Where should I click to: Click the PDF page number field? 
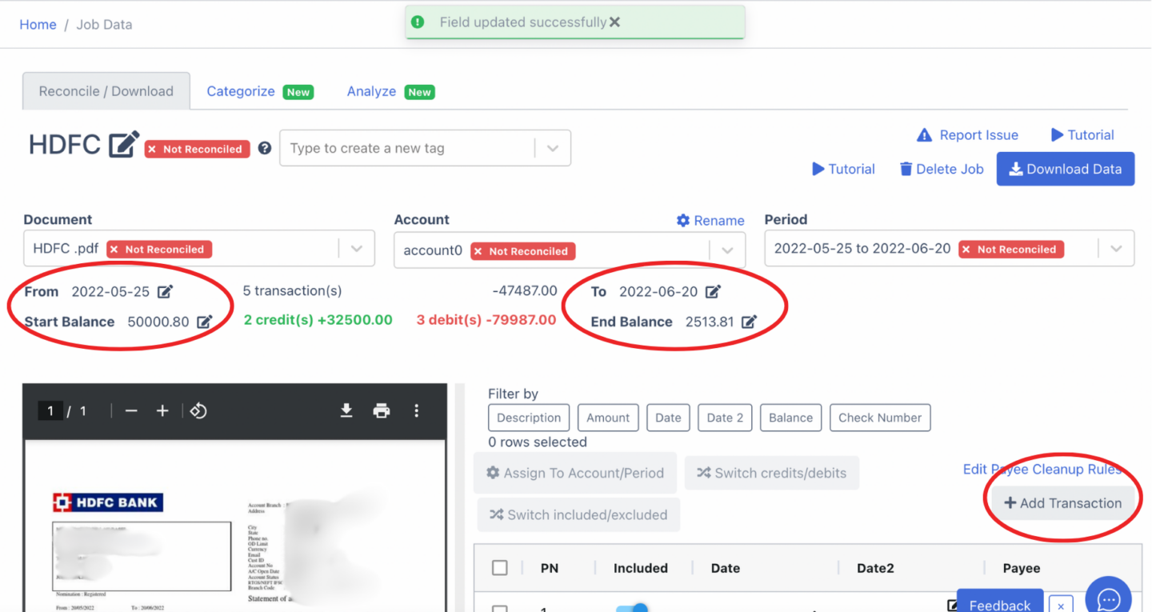click(x=50, y=410)
